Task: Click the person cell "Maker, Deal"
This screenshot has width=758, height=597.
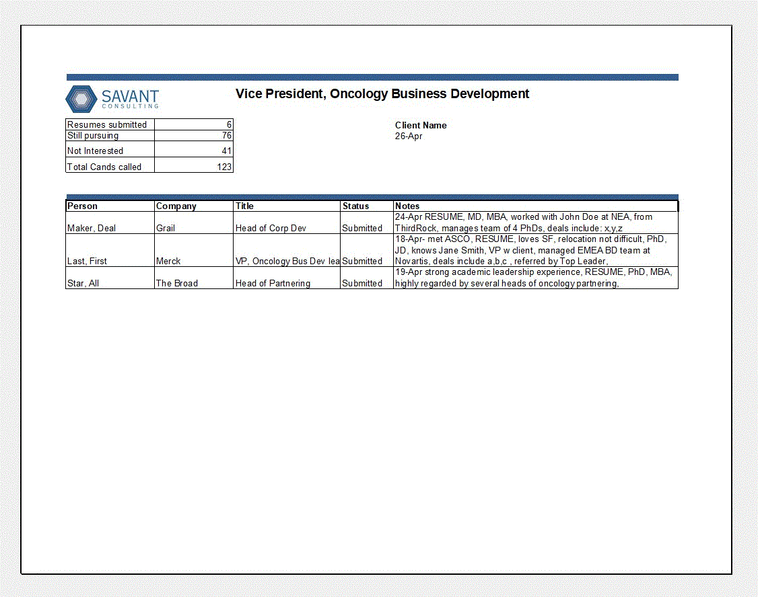Action: point(110,223)
